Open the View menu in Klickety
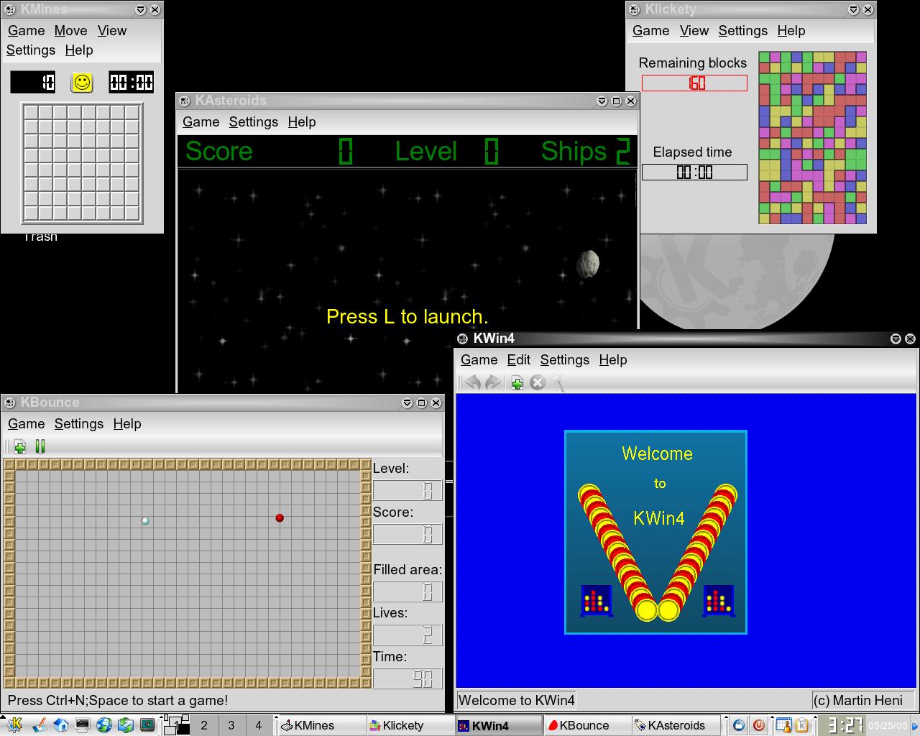Image resolution: width=920 pixels, height=736 pixels. click(694, 31)
